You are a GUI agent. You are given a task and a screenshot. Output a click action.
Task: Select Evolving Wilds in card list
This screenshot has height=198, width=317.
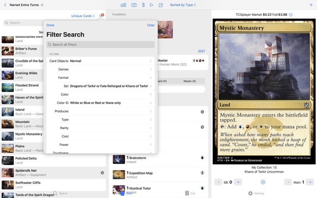(x=22, y=75)
